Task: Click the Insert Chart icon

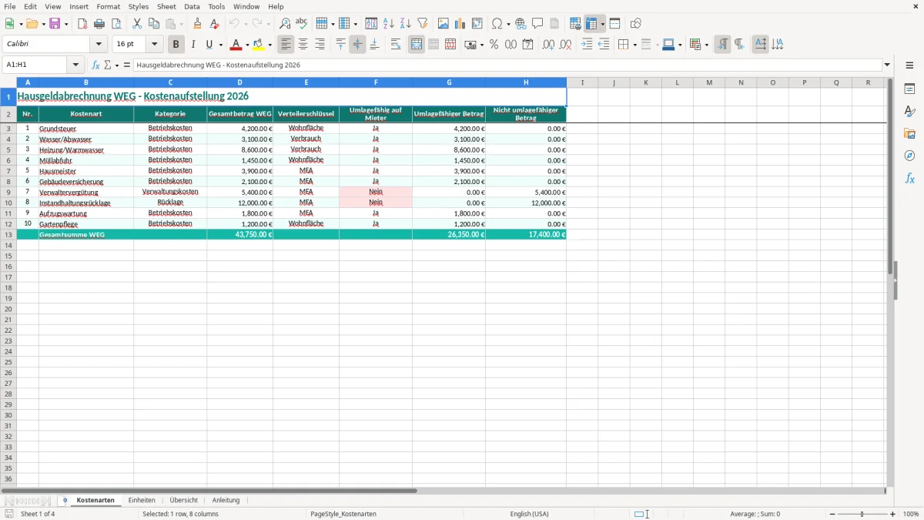Action: click(460, 24)
